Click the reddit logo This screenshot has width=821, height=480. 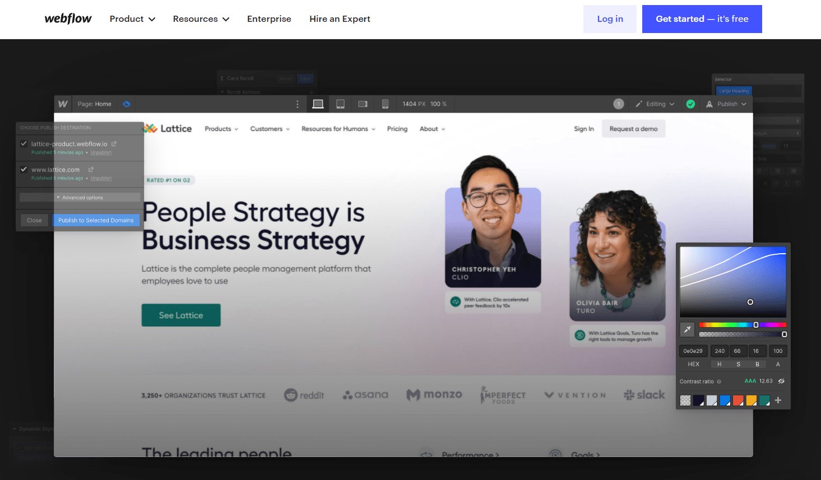click(304, 395)
